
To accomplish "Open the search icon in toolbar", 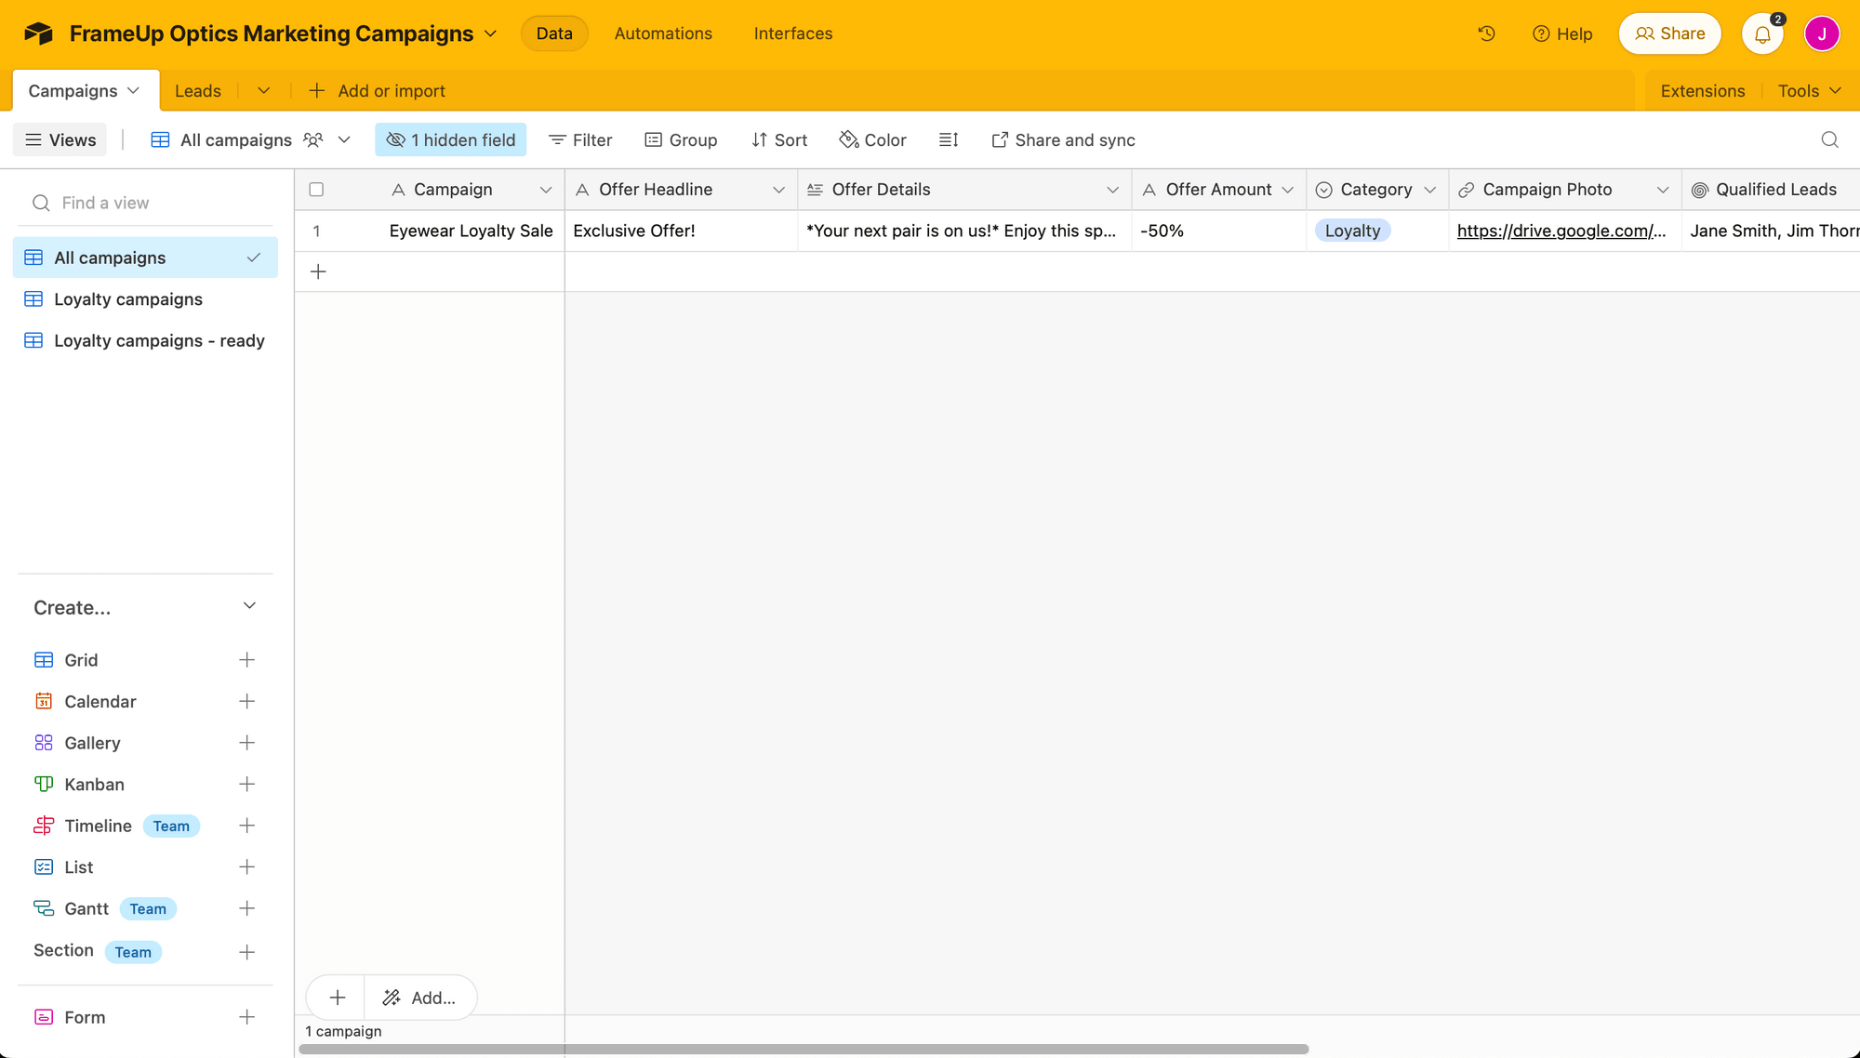I will pos(1829,139).
